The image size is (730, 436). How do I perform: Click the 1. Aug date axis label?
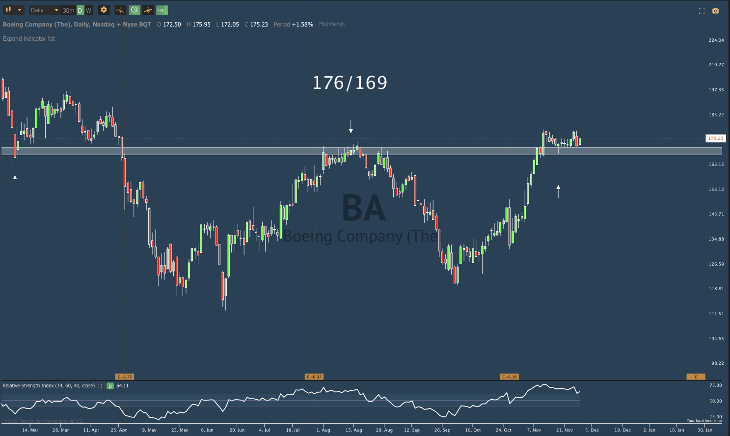323,430
